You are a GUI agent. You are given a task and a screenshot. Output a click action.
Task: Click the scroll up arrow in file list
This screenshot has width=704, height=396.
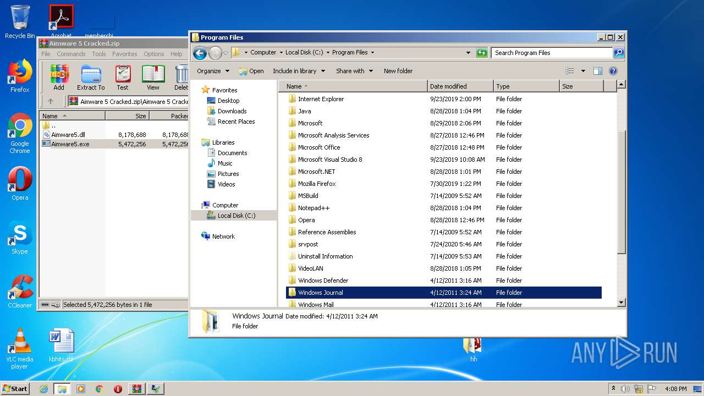tap(621, 85)
